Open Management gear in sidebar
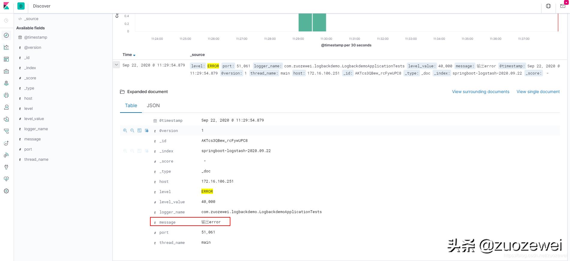The height and width of the screenshot is (261, 570). pyautogui.click(x=6, y=191)
